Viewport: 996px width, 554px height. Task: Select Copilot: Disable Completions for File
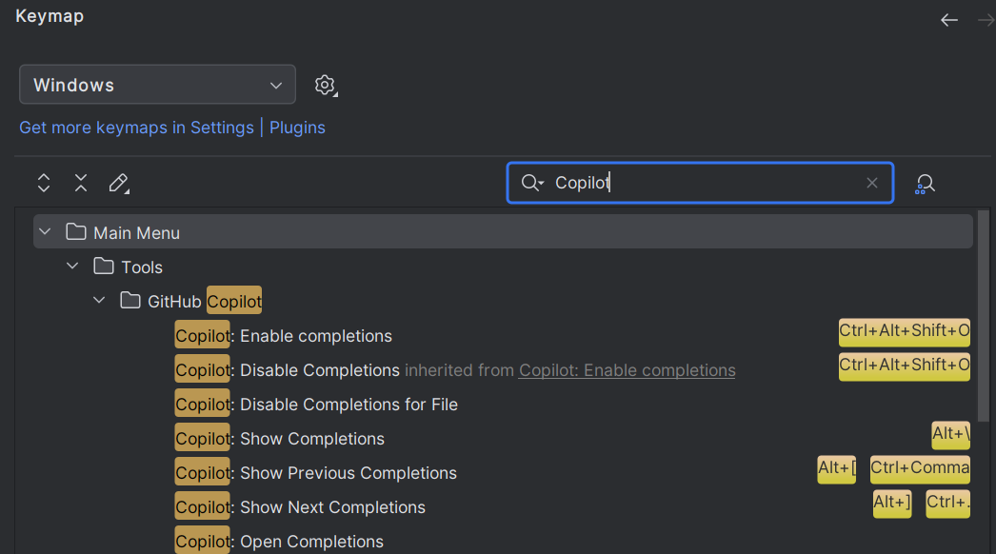[348, 405]
